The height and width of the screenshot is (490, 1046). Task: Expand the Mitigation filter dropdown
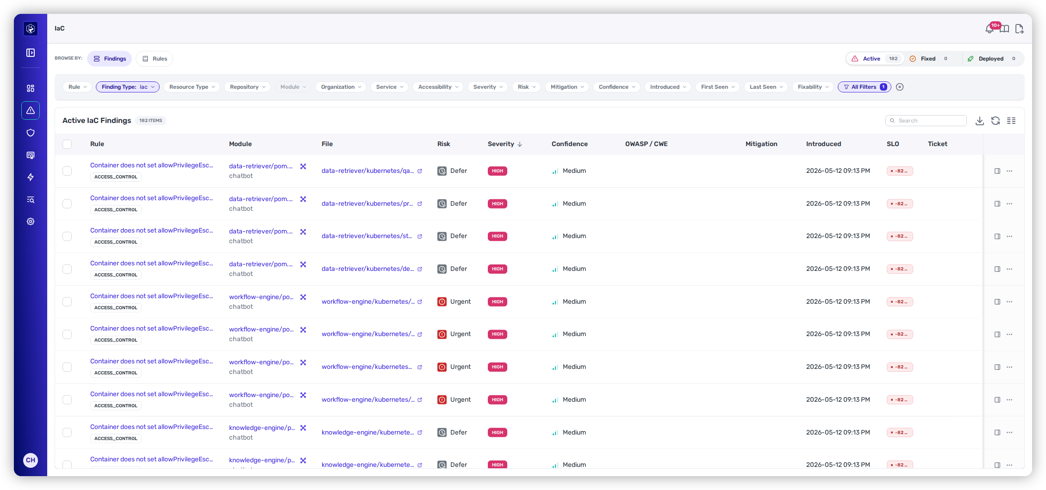567,87
